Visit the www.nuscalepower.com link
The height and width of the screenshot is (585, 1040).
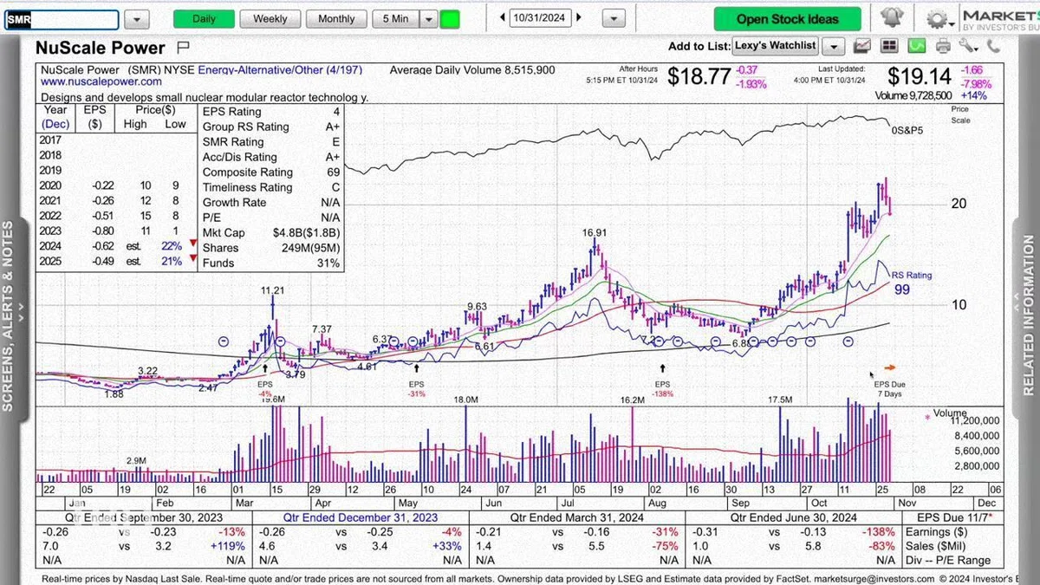(101, 81)
